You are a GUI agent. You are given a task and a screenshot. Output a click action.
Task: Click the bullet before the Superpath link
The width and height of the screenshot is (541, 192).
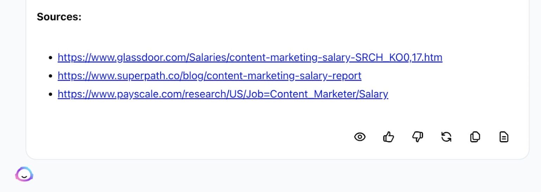click(x=51, y=76)
